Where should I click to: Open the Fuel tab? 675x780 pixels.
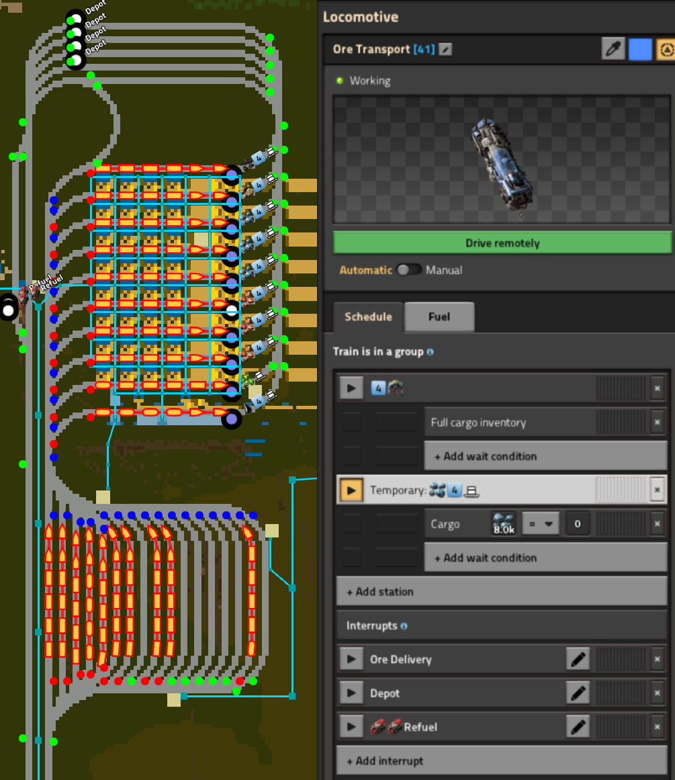(439, 316)
